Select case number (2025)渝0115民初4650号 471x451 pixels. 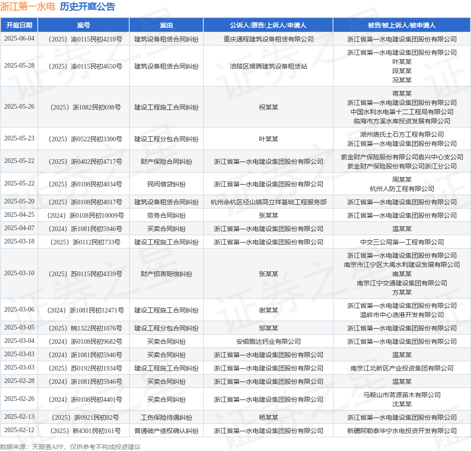point(85,66)
